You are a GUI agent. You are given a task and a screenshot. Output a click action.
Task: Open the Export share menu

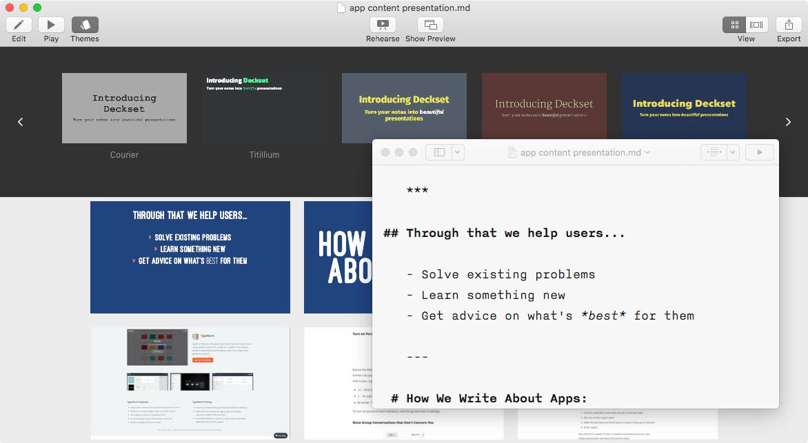tap(789, 25)
